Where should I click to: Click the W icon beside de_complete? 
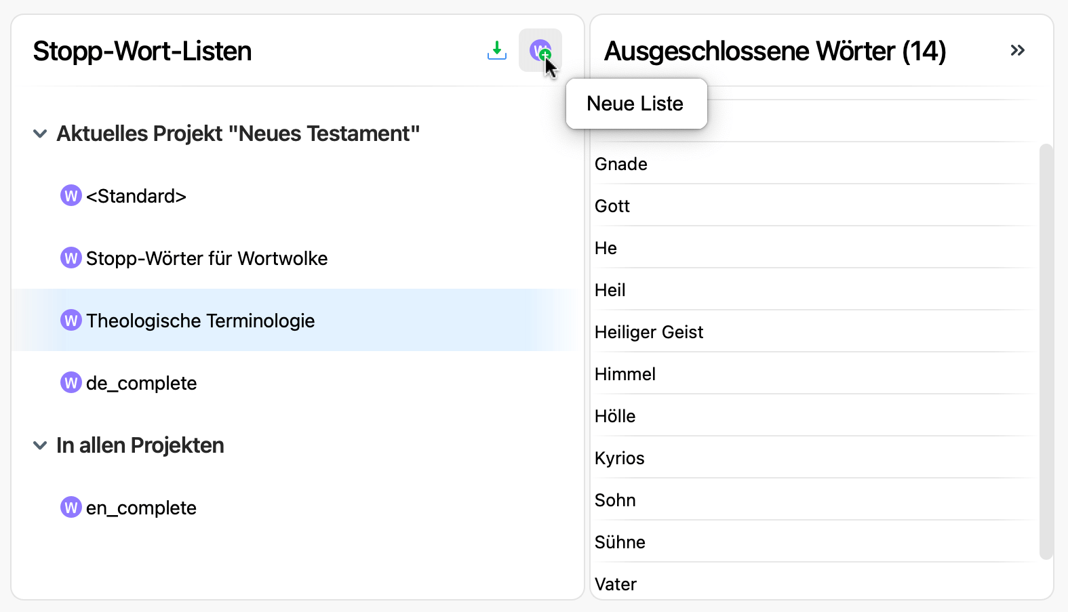pyautogui.click(x=71, y=383)
